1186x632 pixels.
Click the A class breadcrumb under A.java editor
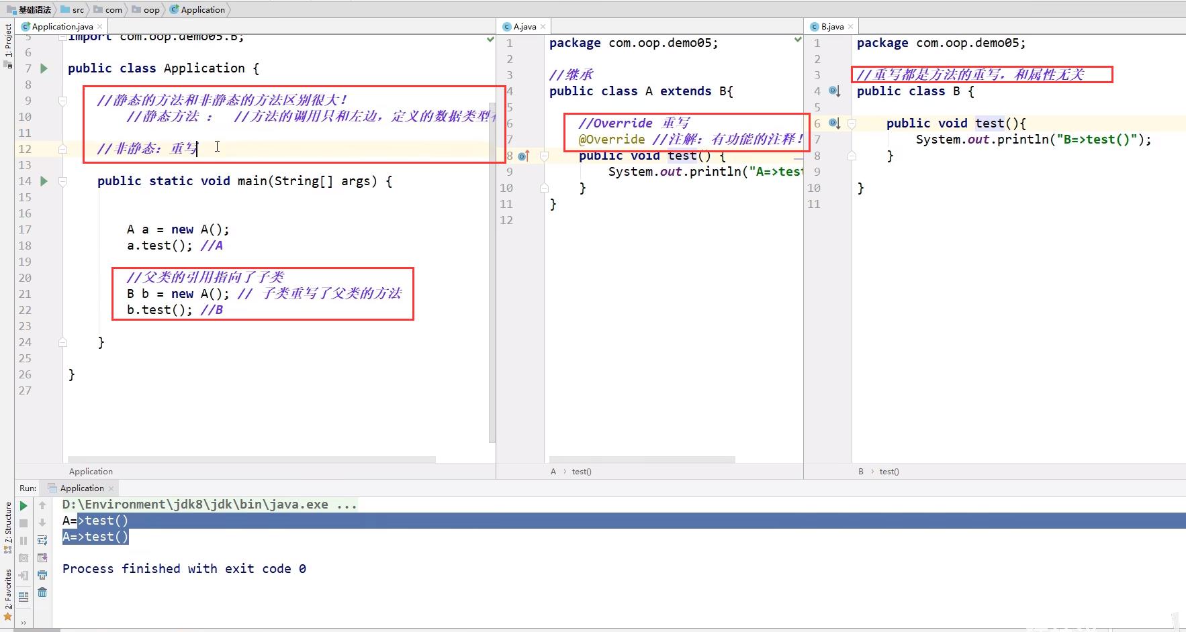pyautogui.click(x=553, y=472)
